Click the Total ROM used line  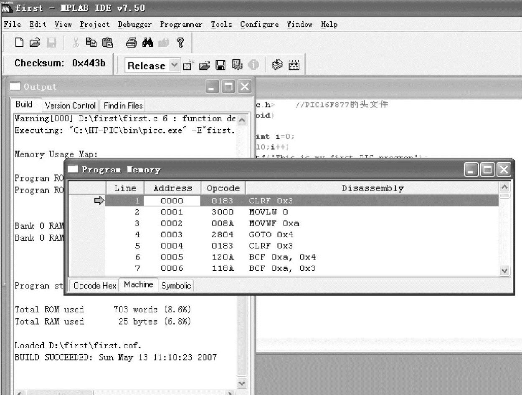coord(103,309)
